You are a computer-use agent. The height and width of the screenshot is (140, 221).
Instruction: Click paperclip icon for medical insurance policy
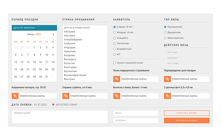(x=116, y=79)
